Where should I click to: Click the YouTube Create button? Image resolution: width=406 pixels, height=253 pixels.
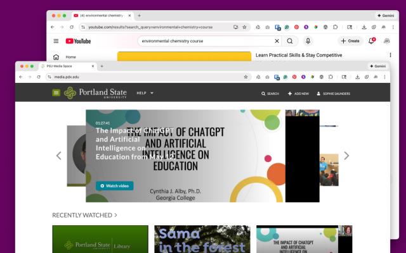click(350, 41)
